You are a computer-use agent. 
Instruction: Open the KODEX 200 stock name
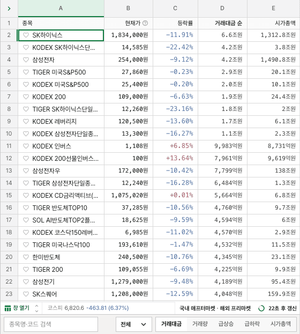[49, 97]
